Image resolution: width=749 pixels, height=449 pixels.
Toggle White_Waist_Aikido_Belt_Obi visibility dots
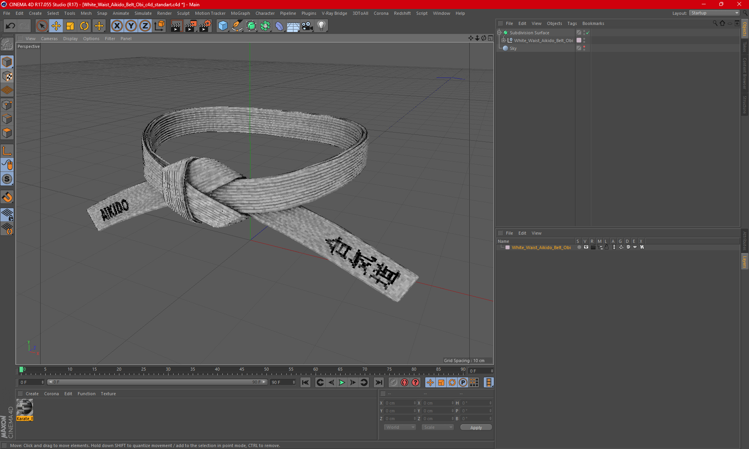(584, 41)
